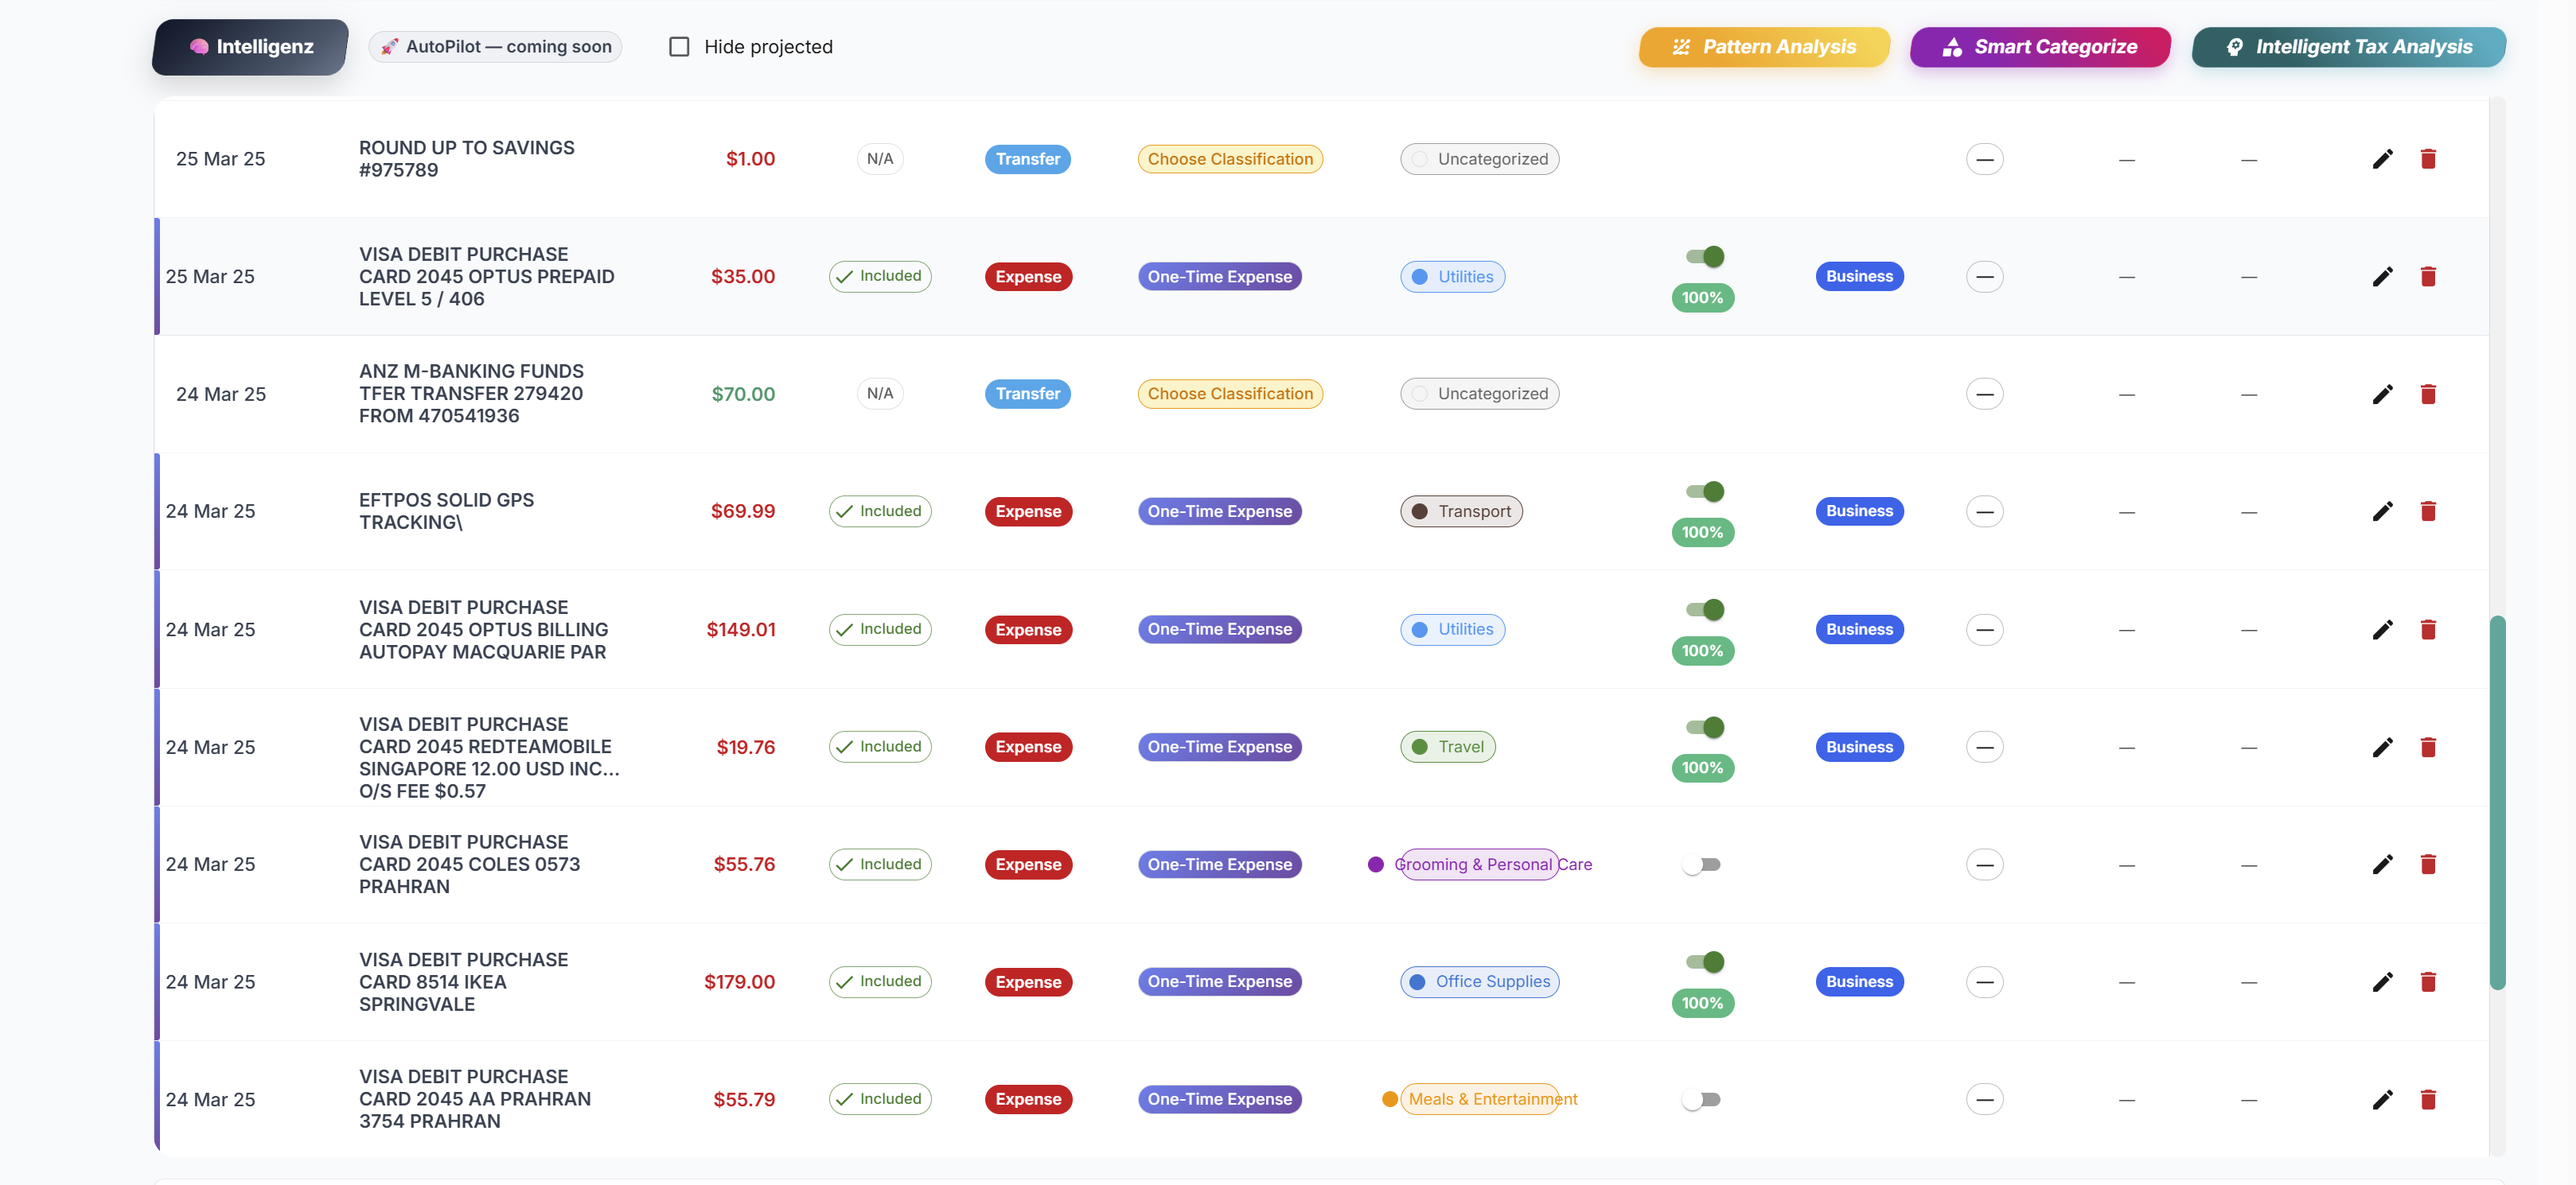Open Choose Classification on the ROUND UP row
The width and height of the screenshot is (2576, 1185).
coord(1230,157)
